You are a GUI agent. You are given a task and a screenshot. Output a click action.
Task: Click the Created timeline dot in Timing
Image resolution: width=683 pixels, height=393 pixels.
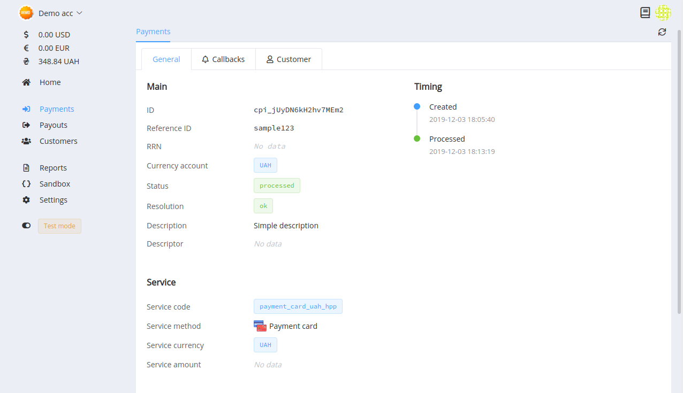pos(417,106)
